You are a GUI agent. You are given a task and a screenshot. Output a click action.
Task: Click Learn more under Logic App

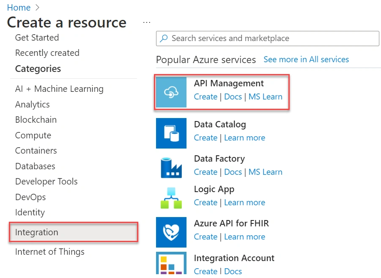point(244,203)
